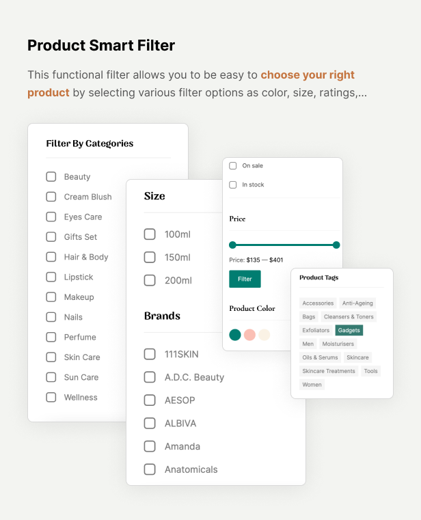
Task: Click the left price slider handle
Action: tap(232, 245)
